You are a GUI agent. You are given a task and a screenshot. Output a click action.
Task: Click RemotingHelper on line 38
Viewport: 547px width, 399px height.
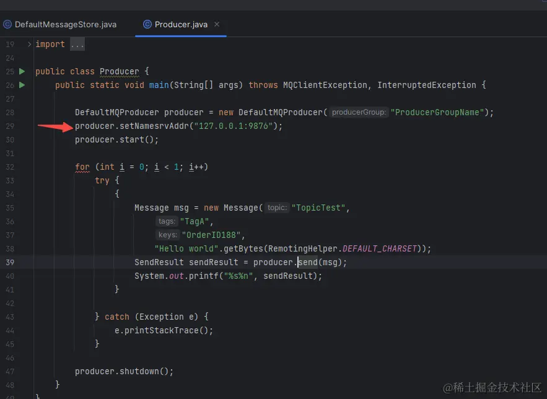[303, 248]
